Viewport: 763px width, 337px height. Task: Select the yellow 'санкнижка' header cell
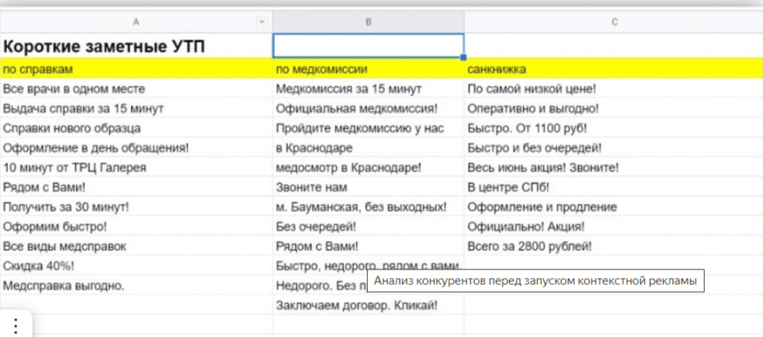(x=613, y=70)
